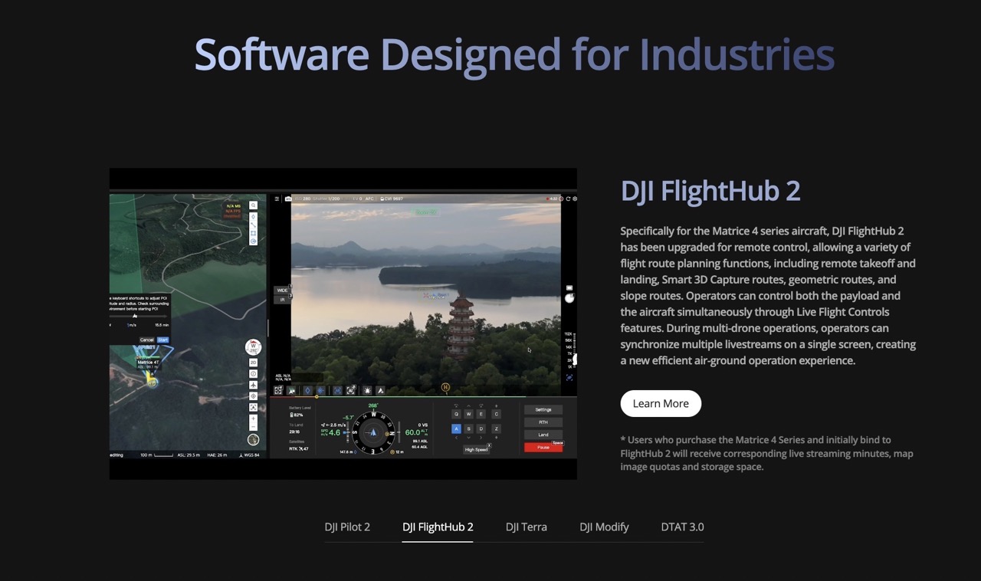Click the photo/video mode icon above the shutter
981x581 pixels.
coord(569,287)
